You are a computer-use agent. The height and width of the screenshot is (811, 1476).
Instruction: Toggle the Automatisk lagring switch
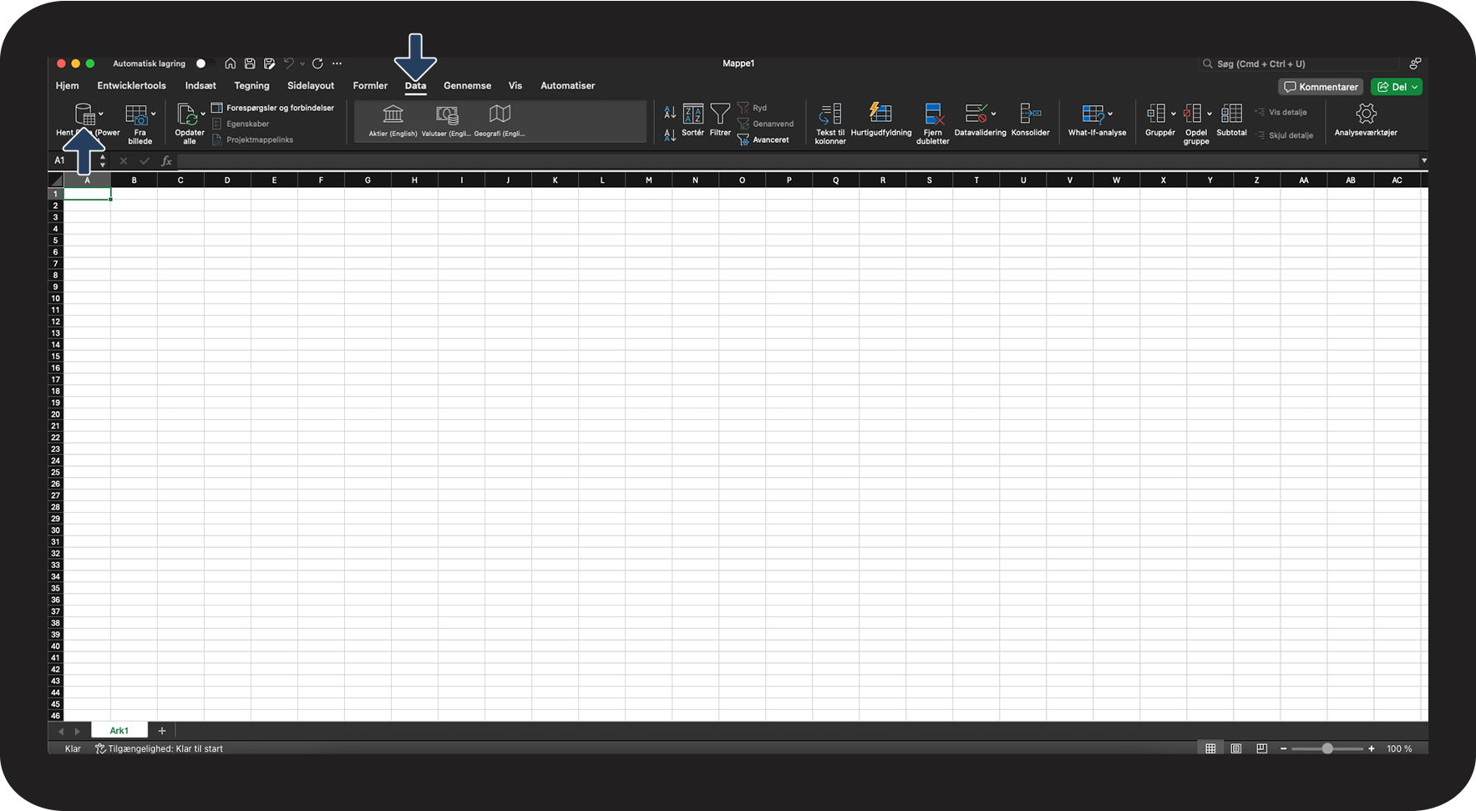point(203,63)
